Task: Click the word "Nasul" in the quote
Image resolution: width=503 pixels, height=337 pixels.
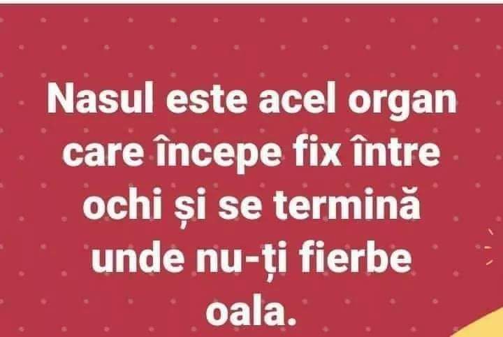Action: pyautogui.click(x=100, y=98)
